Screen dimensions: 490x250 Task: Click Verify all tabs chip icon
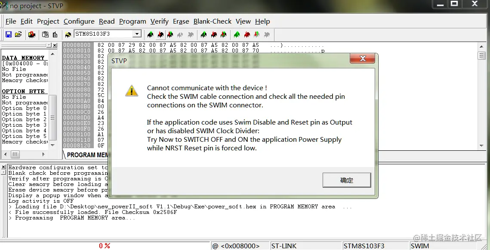(x=257, y=34)
